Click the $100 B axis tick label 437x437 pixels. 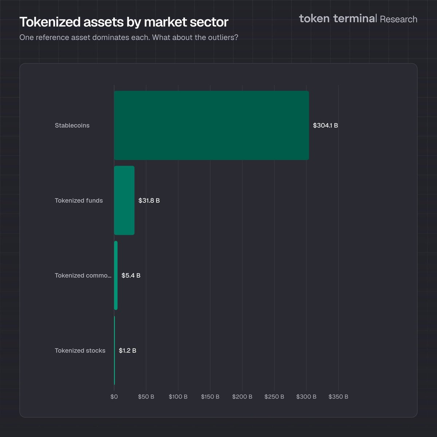pos(178,397)
